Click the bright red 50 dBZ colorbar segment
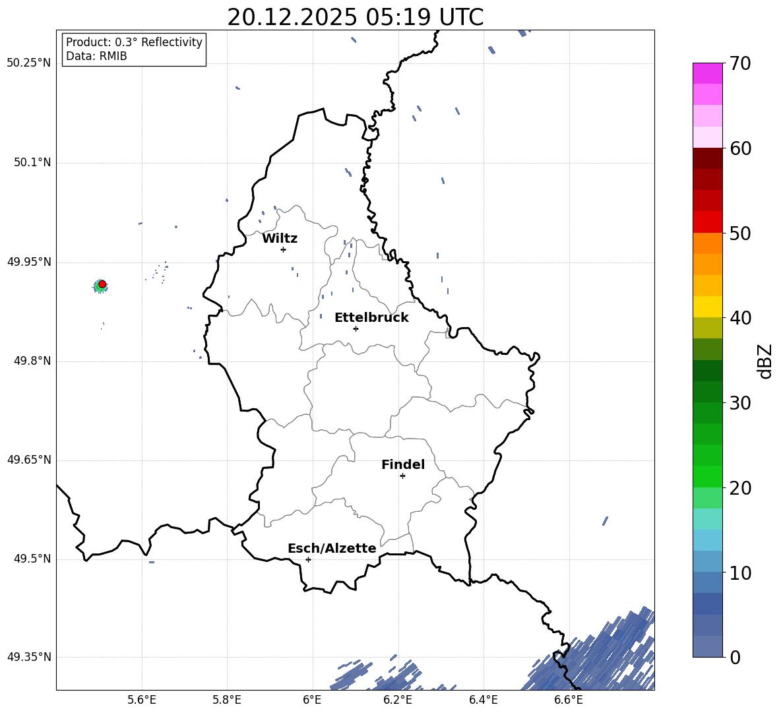 point(708,222)
